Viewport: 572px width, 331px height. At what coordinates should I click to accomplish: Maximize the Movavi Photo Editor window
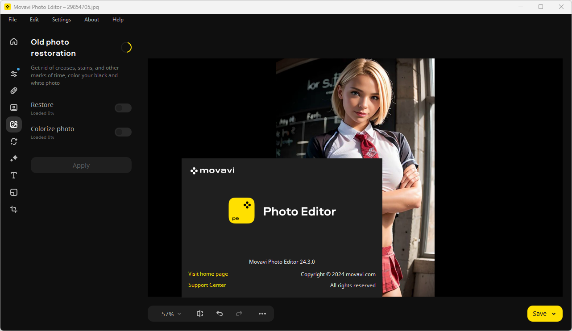tap(541, 7)
